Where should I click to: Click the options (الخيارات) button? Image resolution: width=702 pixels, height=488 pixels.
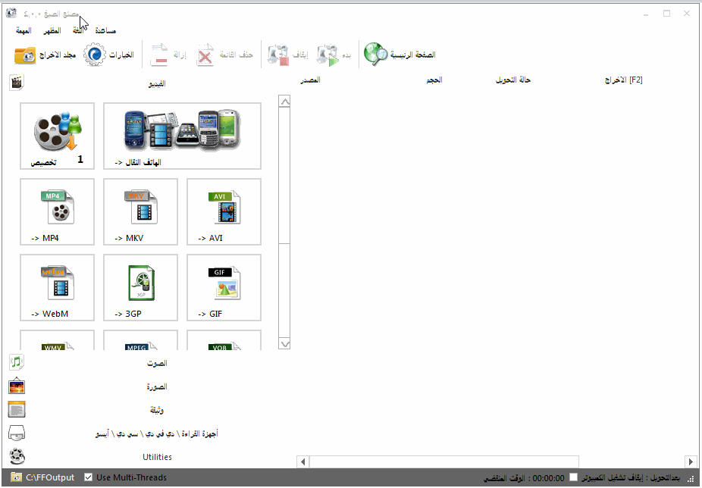click(108, 55)
